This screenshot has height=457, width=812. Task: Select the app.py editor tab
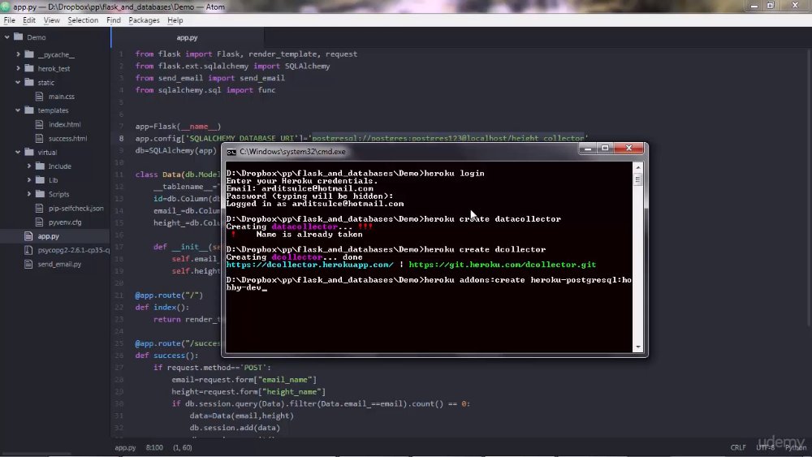click(188, 38)
